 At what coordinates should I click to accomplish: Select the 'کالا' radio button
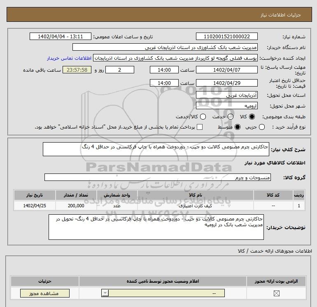click(x=252, y=117)
